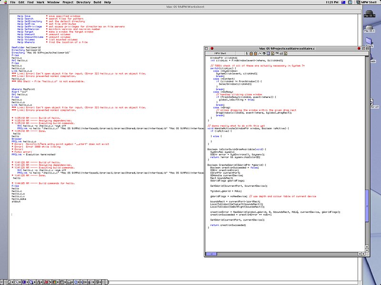381x285 pixels.
Task: Click 'return creationSucceeded;' line in solitaire.c
Action: coord(228,225)
